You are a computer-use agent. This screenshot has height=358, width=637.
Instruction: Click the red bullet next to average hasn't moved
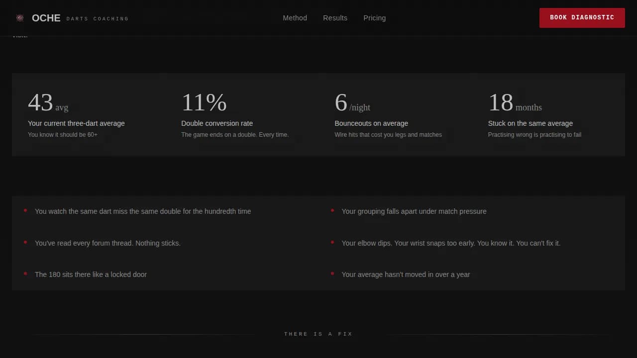(x=332, y=273)
